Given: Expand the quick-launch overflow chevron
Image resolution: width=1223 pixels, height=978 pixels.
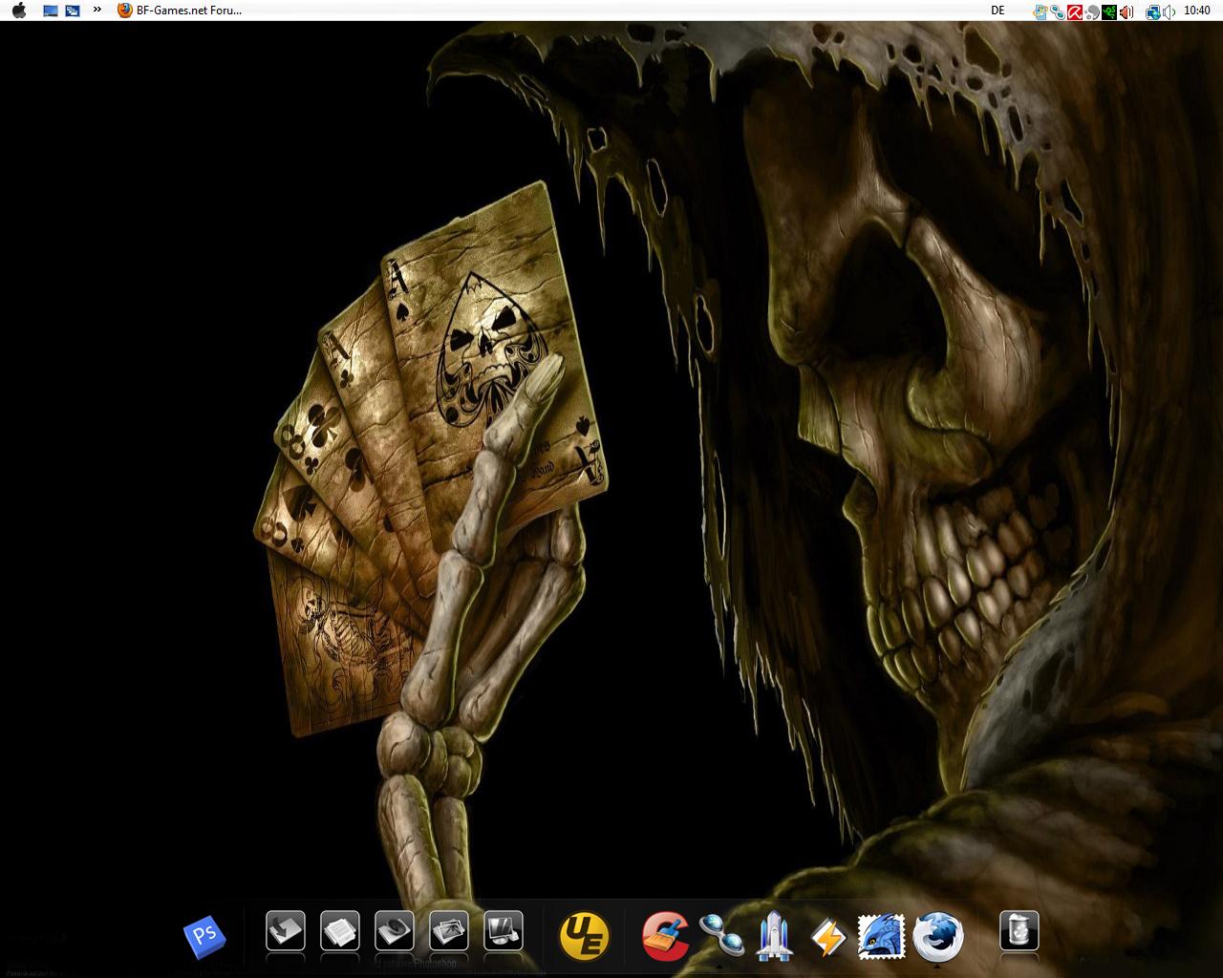Looking at the screenshot, I should tap(97, 10).
